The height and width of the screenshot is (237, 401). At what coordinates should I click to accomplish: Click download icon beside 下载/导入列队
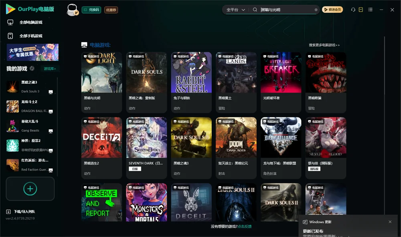pyautogui.click(x=8, y=211)
